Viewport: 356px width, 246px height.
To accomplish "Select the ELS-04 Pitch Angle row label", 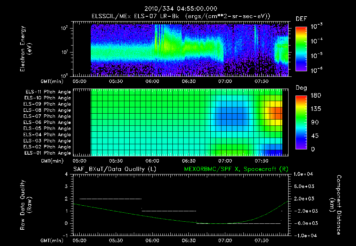I will (x=47, y=135).
